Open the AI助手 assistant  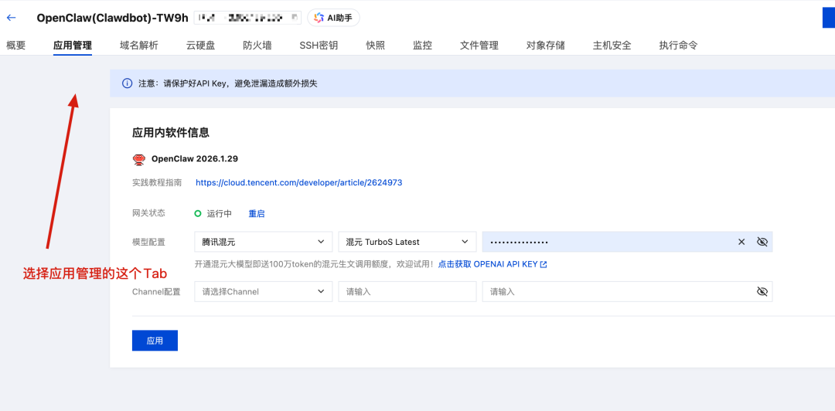point(333,18)
